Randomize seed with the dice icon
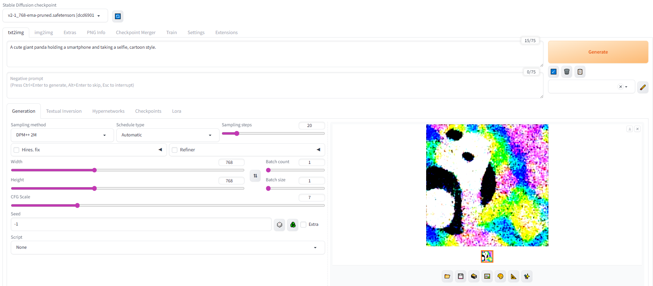The height and width of the screenshot is (286, 653). (279, 225)
